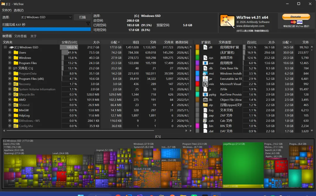This screenshot has height=196, width=316.
Task: Click the $Recycle.Bin folder icon
Action: click(x=16, y=94)
